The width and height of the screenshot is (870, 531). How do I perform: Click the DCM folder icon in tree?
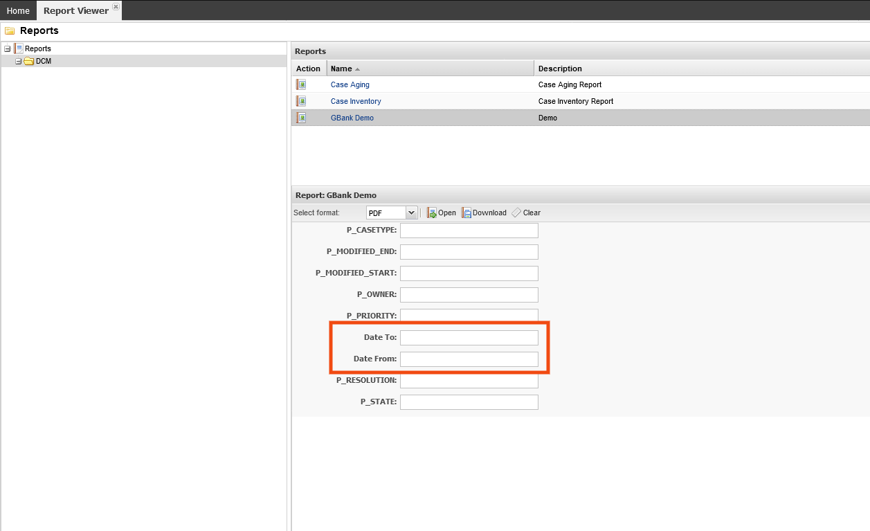29,61
